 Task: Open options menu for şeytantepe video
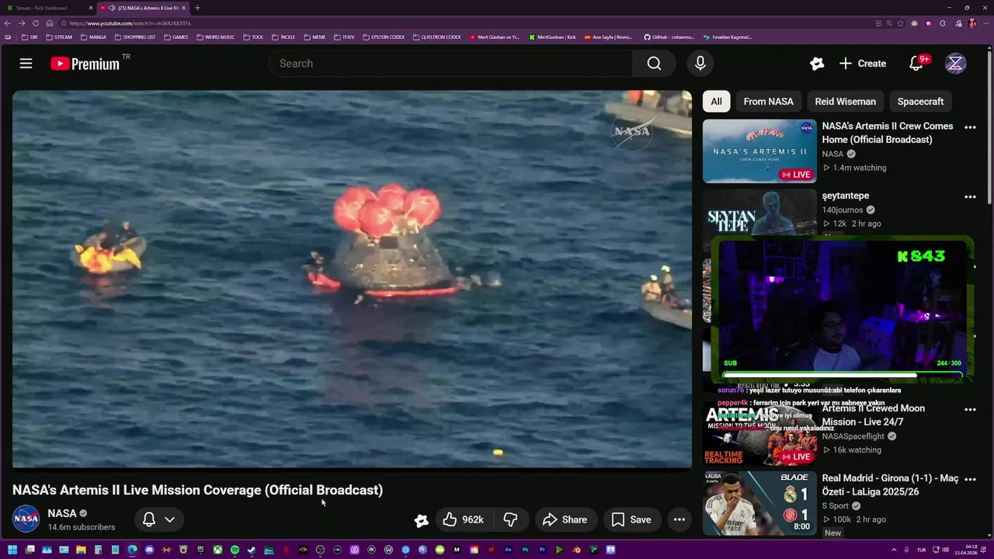pyautogui.click(x=970, y=197)
